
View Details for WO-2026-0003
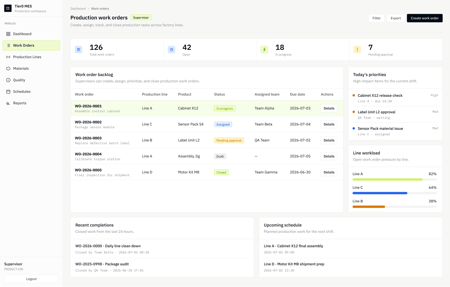pos(329,140)
